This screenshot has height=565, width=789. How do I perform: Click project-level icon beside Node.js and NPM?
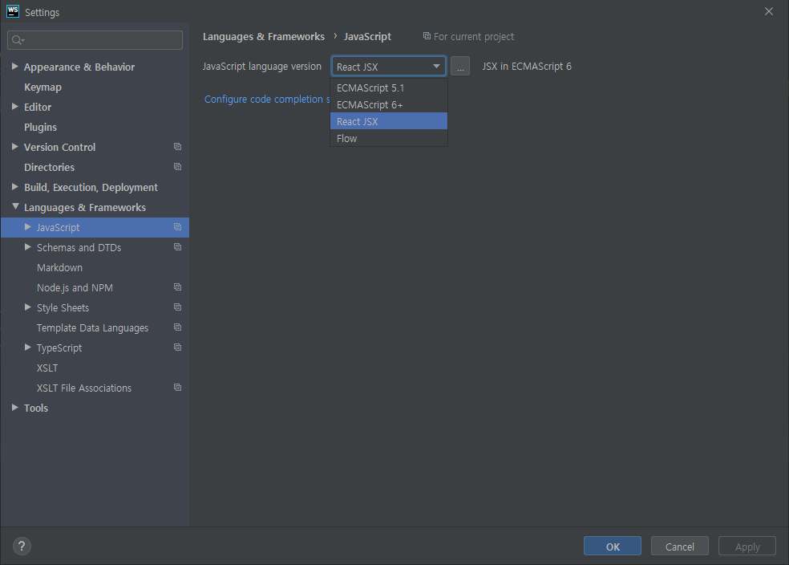178,287
